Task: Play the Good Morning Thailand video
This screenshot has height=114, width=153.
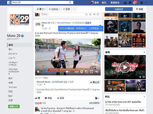Action: click(x=38, y=72)
